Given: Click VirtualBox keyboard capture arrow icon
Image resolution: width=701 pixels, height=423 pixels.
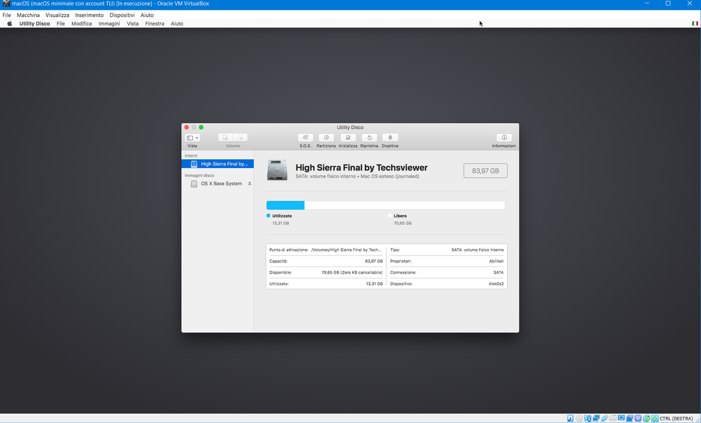Looking at the screenshot, I should click(655, 419).
